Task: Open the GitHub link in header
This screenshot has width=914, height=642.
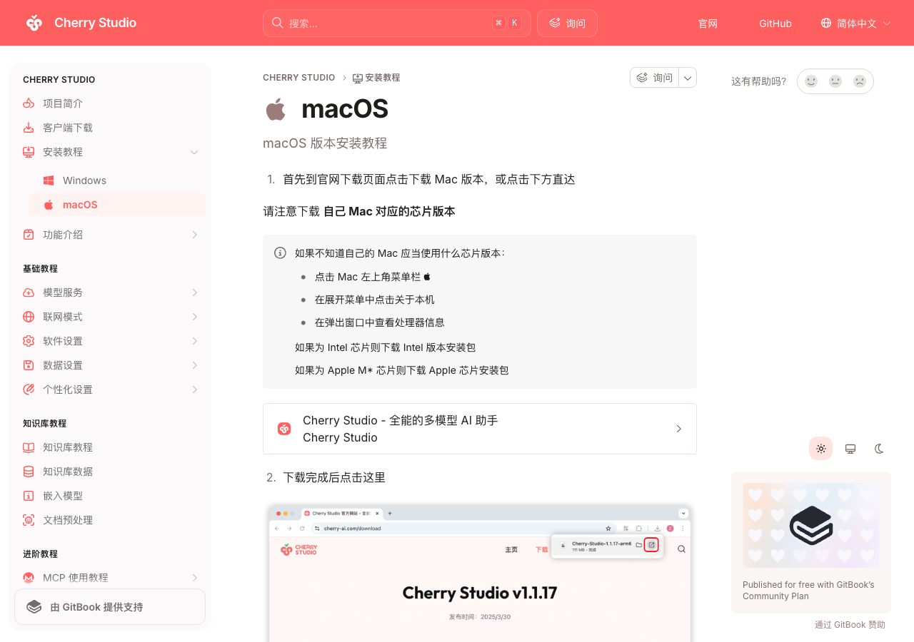Action: tap(775, 23)
